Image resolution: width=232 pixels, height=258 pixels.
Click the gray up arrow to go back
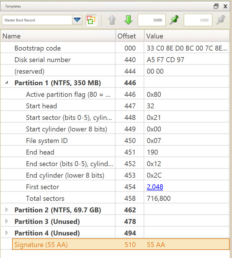(112, 20)
